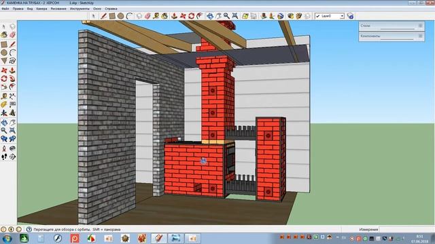The image size is (435, 244).
Task: Choose the Circle tool in top toolbar
Action: tap(121, 16)
